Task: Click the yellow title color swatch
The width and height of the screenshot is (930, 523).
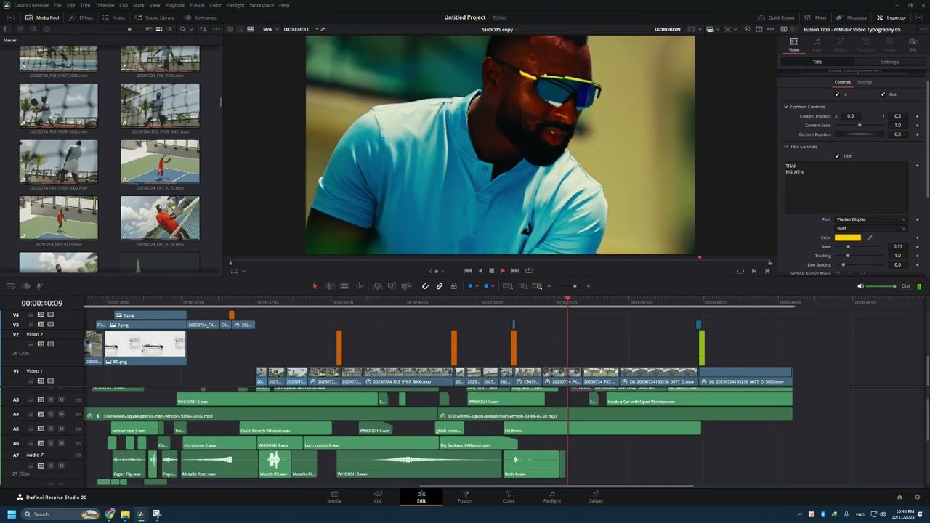Action: coord(847,238)
